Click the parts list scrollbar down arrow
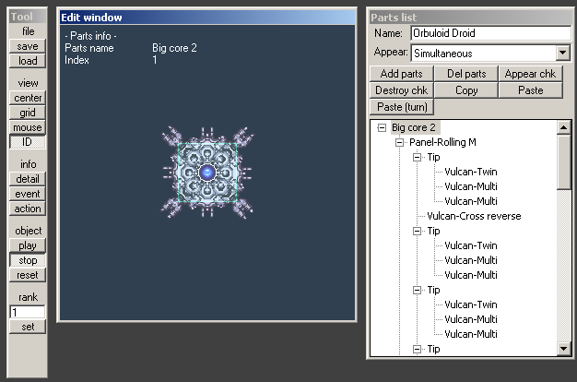This screenshot has width=577, height=382. tap(564, 348)
